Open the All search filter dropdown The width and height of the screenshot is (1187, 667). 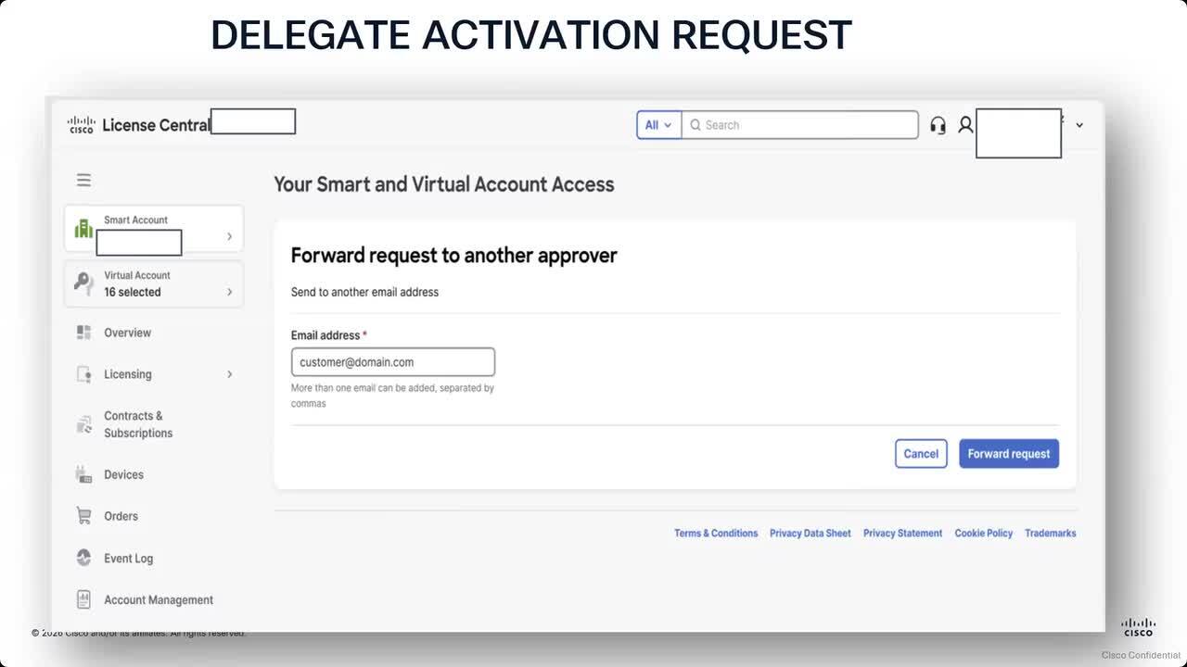coord(658,125)
